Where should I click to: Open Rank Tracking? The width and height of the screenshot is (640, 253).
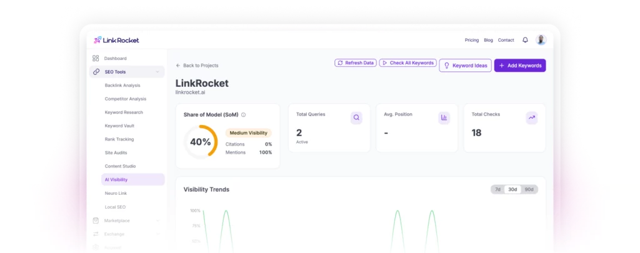tap(119, 139)
